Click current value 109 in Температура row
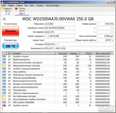 (x=65, y=90)
